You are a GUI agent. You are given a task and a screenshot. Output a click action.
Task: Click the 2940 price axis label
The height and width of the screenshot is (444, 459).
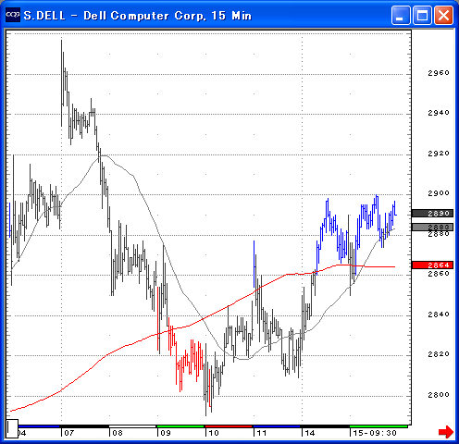439,113
